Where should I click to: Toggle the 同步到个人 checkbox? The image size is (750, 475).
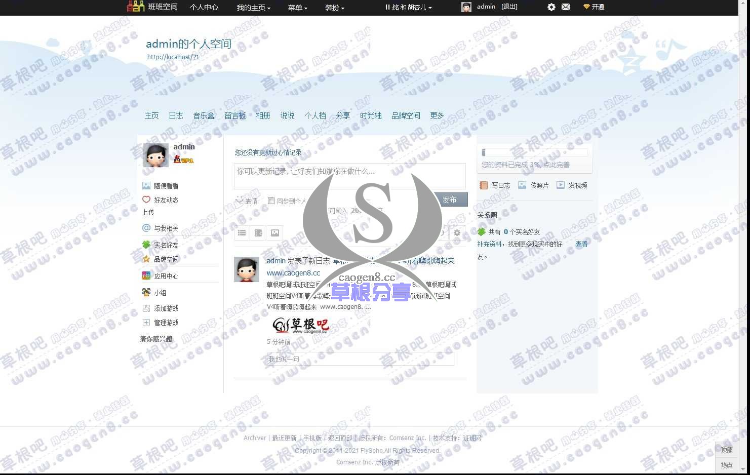(271, 200)
